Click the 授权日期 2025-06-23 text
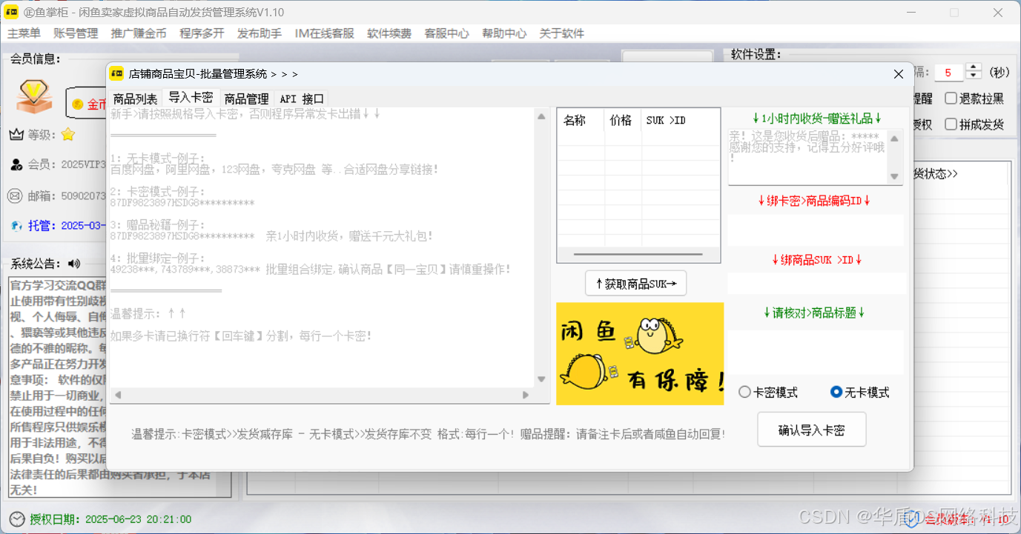This screenshot has height=534, width=1021. point(110,519)
